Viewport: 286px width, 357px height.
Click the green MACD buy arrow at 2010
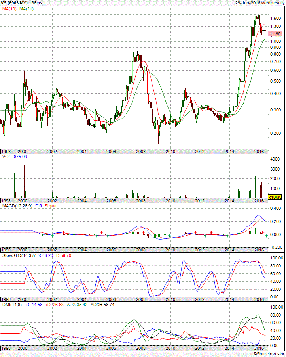169,236
